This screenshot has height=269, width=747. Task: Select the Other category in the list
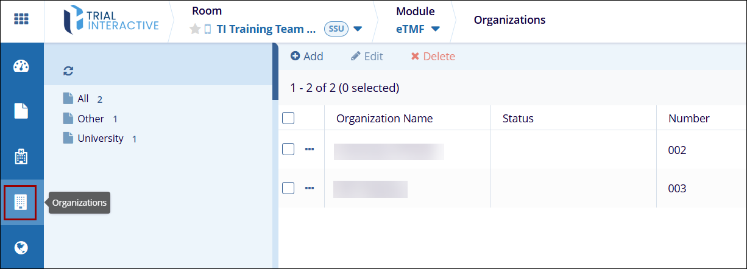(90, 119)
